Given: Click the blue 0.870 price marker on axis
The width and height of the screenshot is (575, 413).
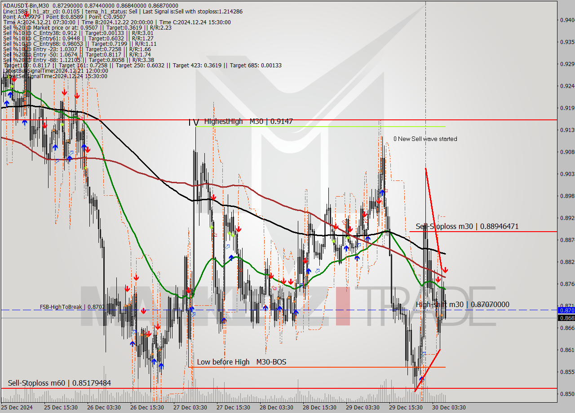Looking at the screenshot, I should click(x=566, y=310).
